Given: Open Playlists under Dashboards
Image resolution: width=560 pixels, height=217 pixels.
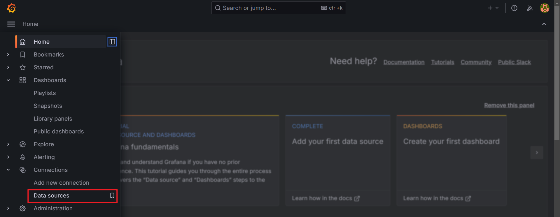Looking at the screenshot, I should coord(45,93).
